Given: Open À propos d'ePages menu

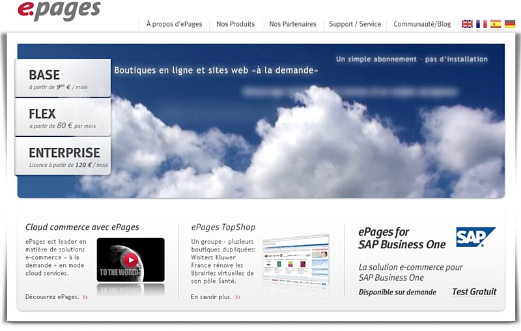Looking at the screenshot, I should [x=174, y=24].
